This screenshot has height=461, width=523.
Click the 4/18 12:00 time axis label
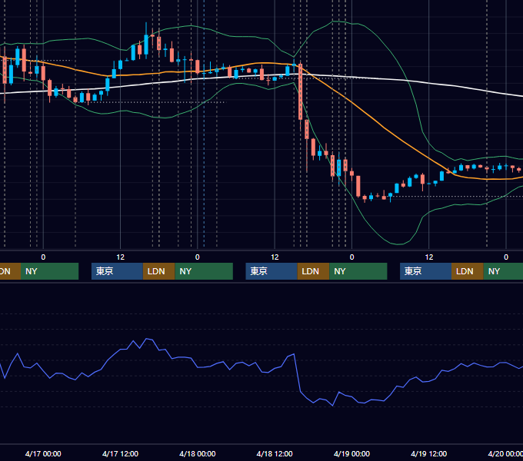(x=275, y=453)
